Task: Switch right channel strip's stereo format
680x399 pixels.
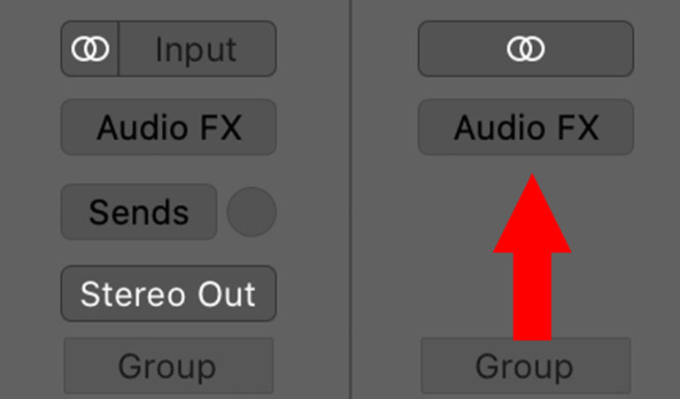Action: tap(526, 49)
